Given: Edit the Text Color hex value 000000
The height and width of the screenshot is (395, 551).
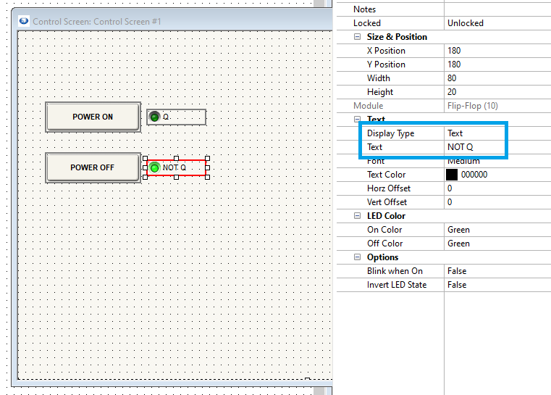Looking at the screenshot, I should [x=474, y=175].
